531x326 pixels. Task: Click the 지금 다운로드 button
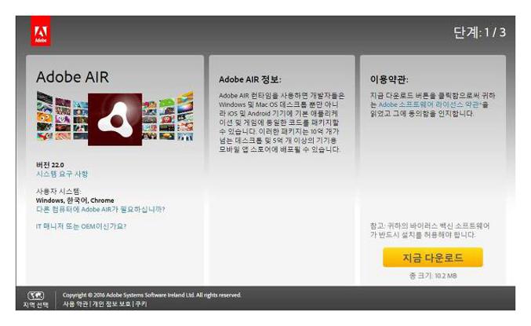[433, 258]
